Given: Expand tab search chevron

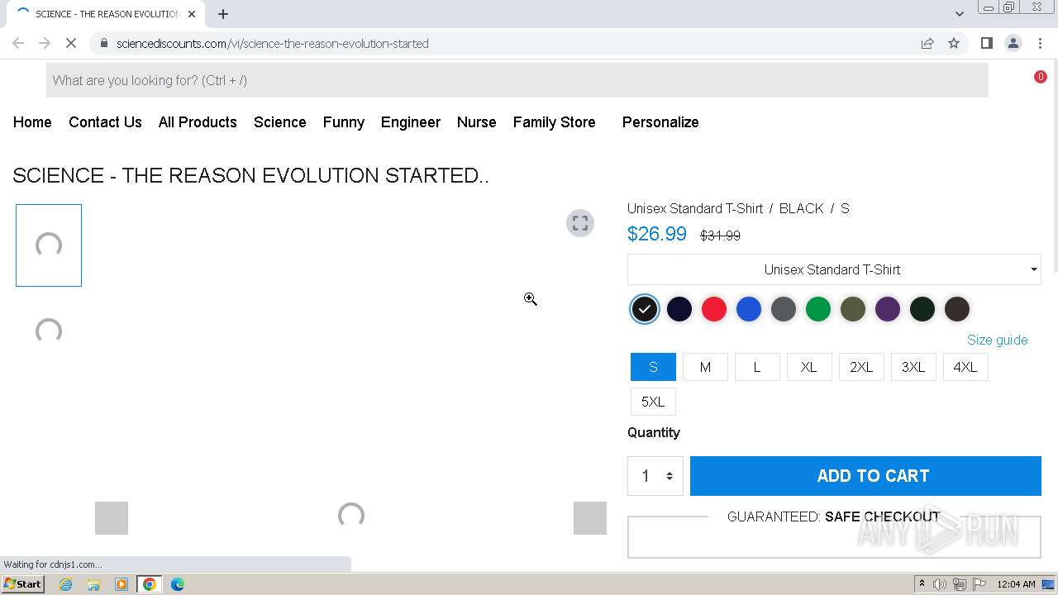Looking at the screenshot, I should [959, 13].
